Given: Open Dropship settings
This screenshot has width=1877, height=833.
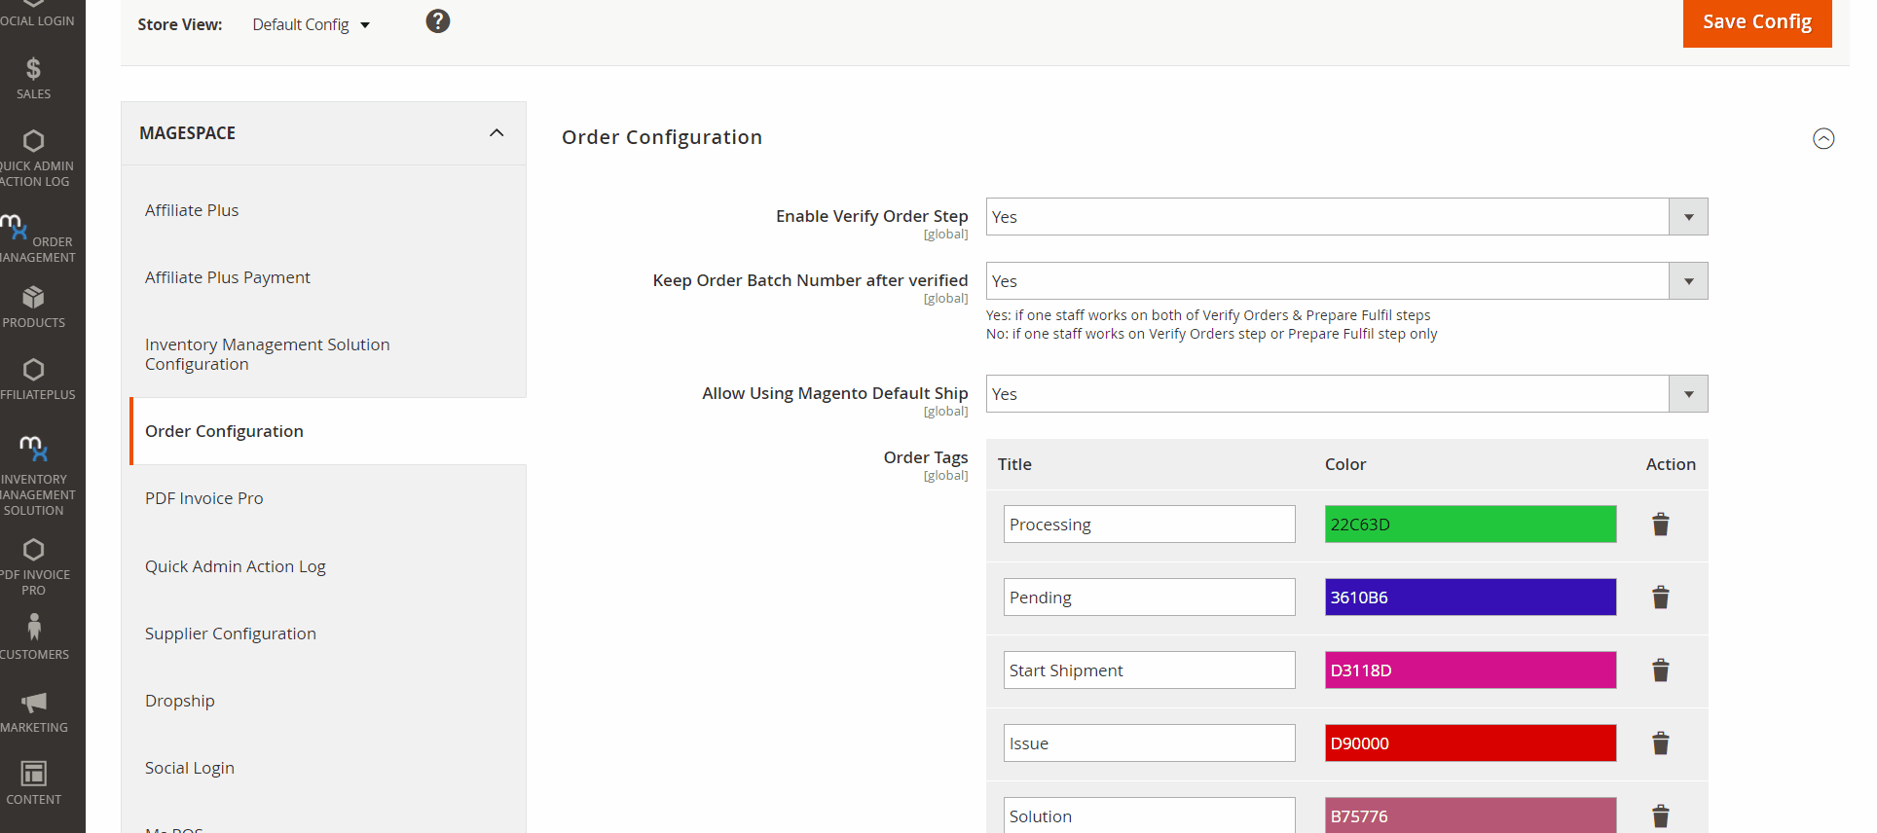Looking at the screenshot, I should [x=180, y=701].
